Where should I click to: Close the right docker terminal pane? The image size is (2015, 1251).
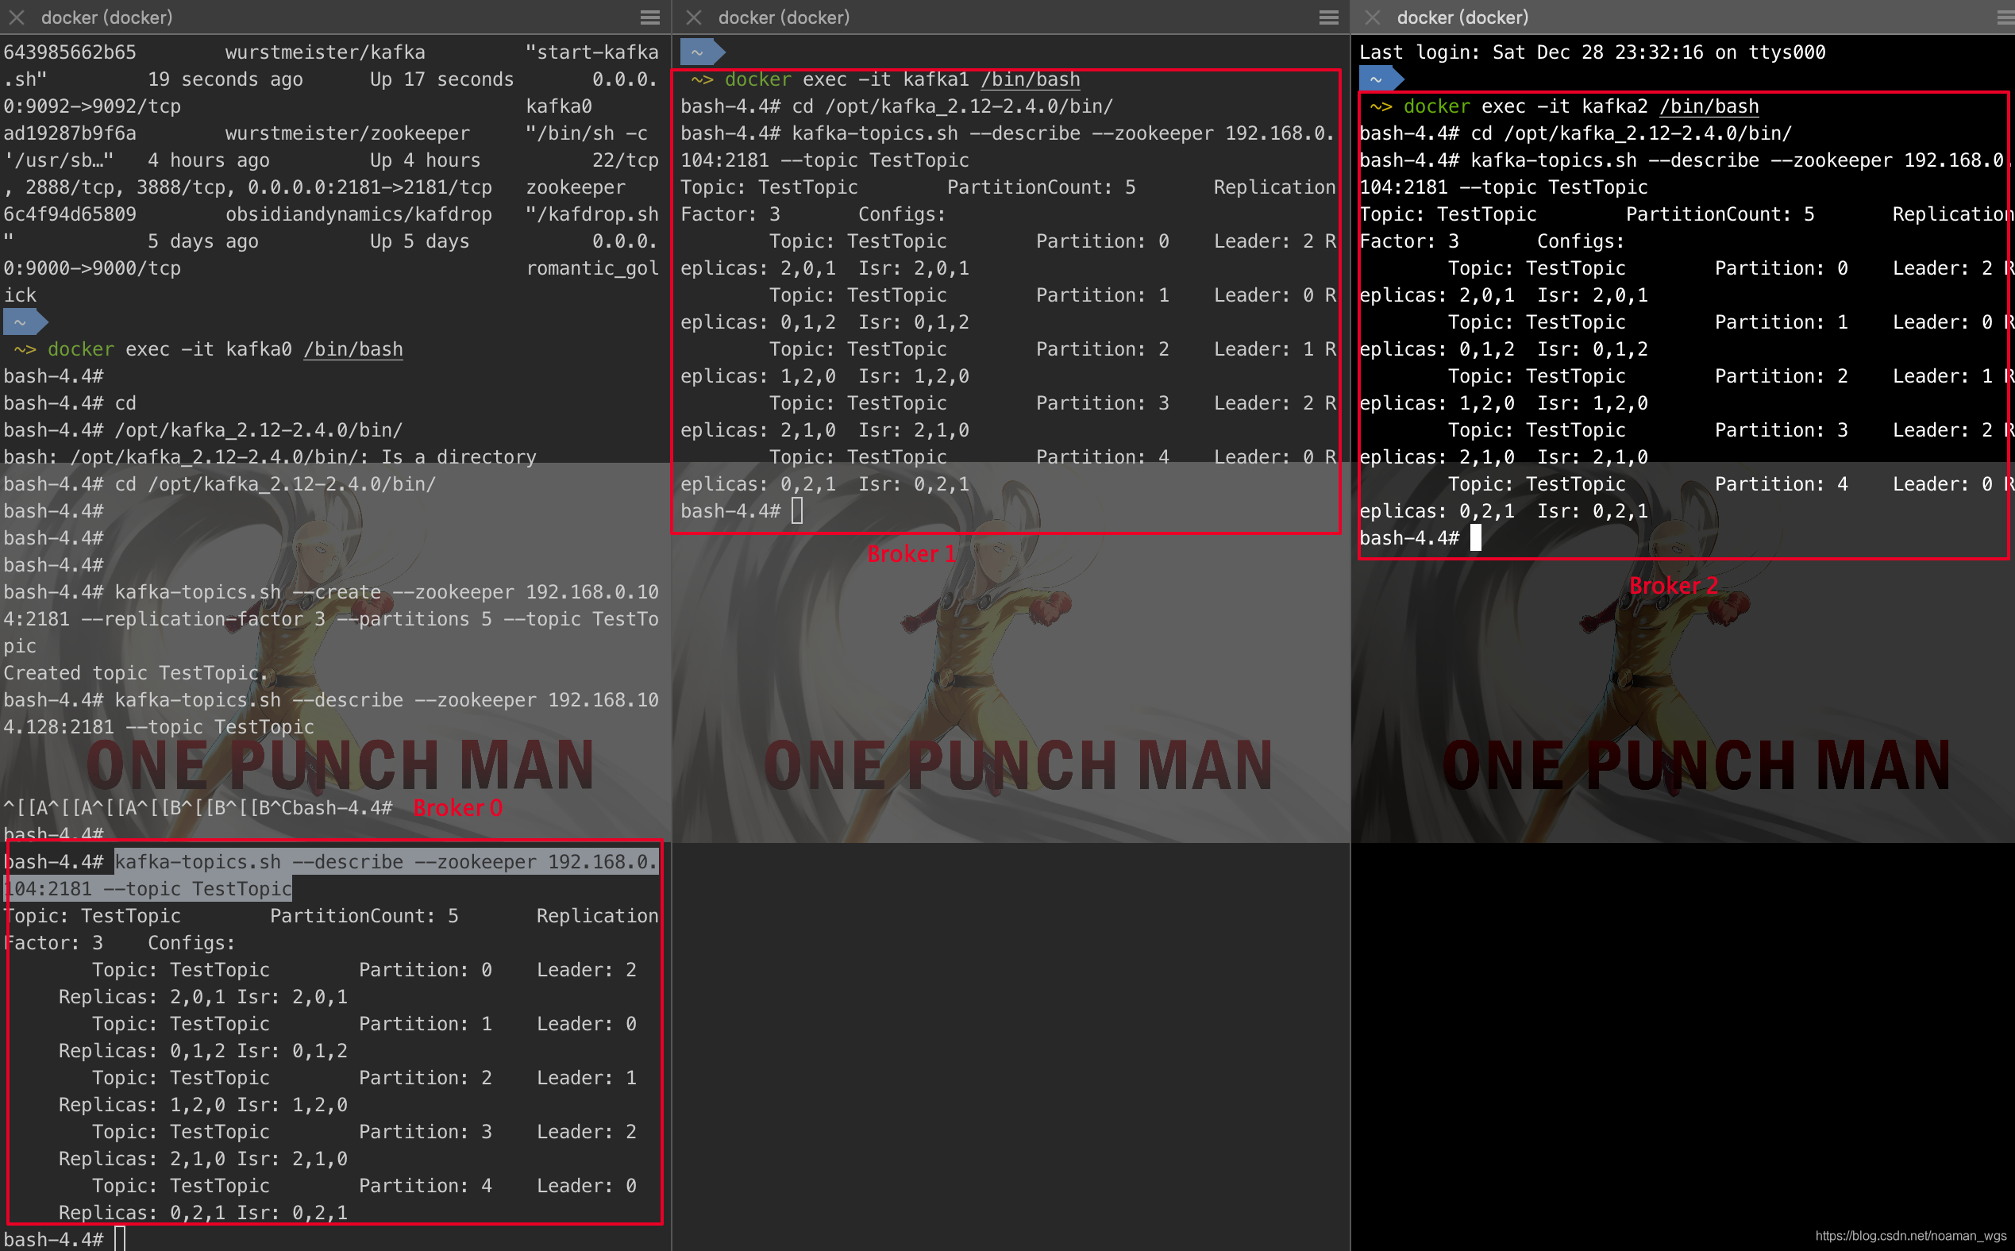(1373, 17)
